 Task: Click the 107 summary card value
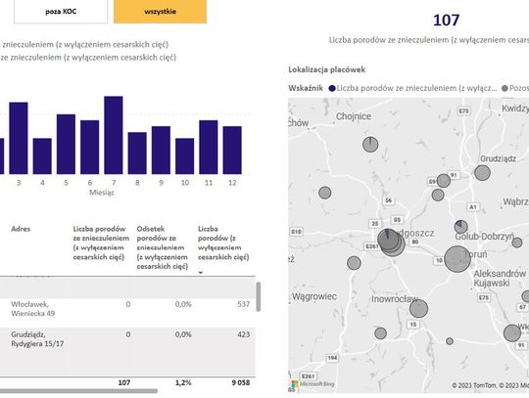pos(446,21)
